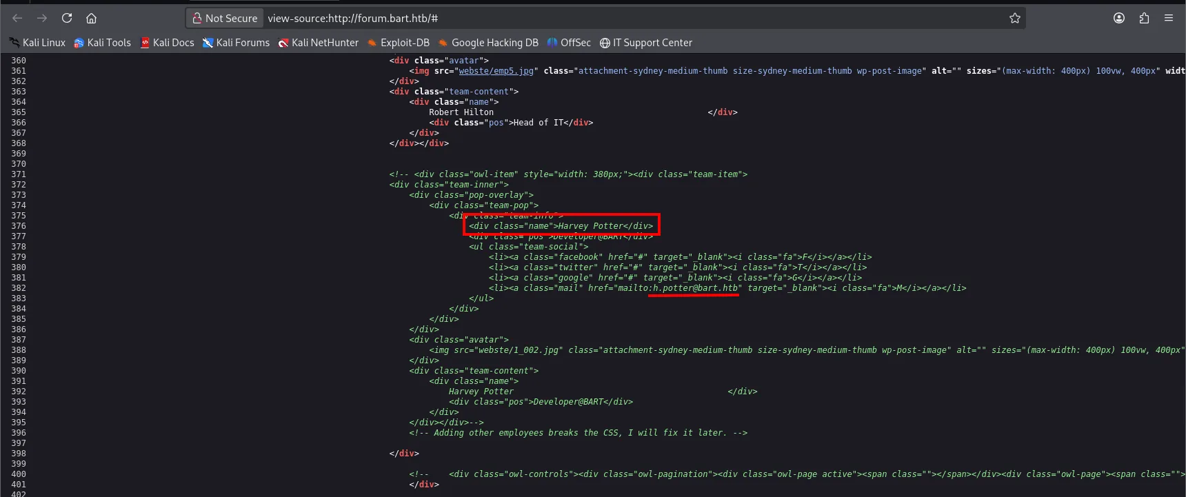Go back with the browser back arrow
The width and height of the screenshot is (1186, 497).
coord(17,18)
